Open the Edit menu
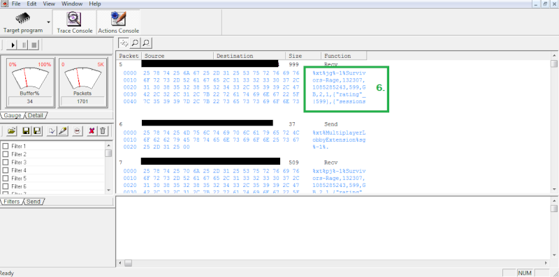 click(31, 4)
